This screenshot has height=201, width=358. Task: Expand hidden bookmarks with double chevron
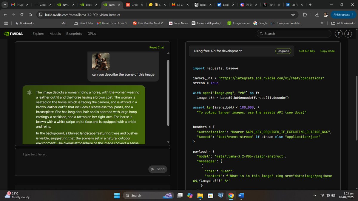pyautogui.click(x=322, y=23)
